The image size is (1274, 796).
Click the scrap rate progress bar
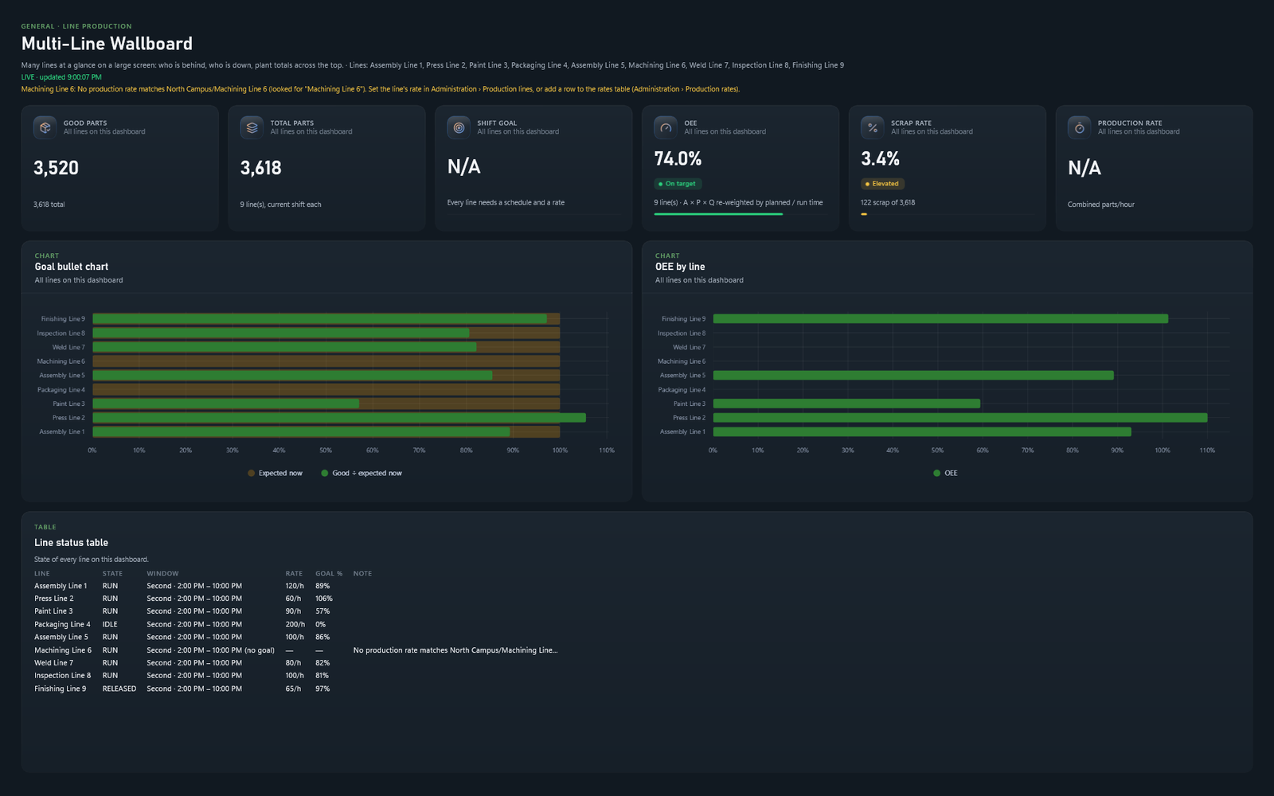point(948,214)
